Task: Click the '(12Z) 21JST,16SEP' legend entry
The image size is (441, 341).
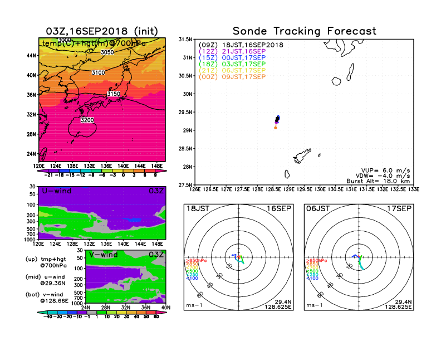Action: tap(232, 51)
